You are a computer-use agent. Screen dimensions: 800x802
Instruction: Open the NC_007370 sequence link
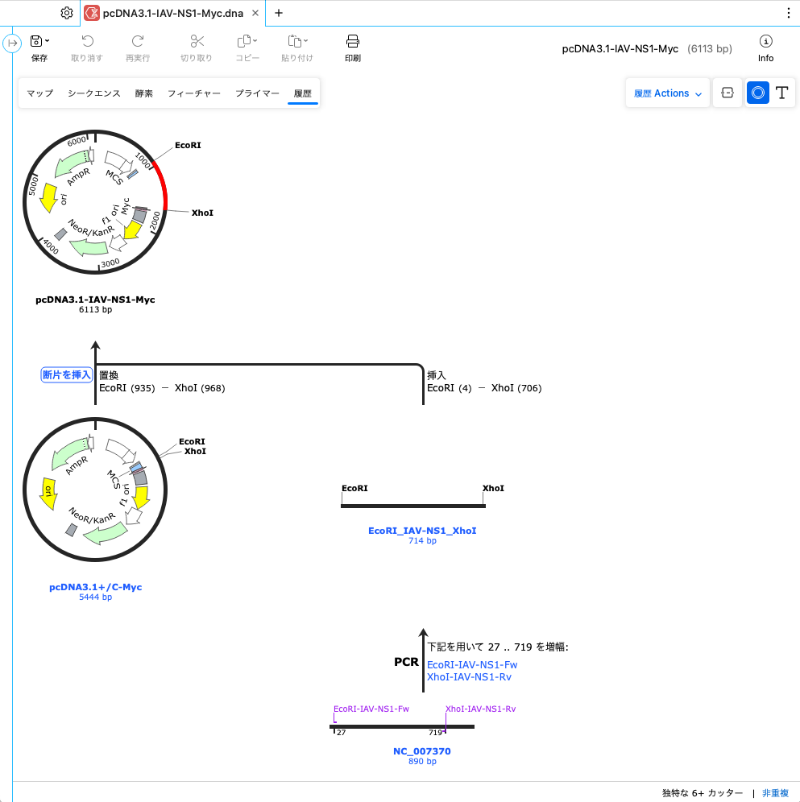[422, 751]
